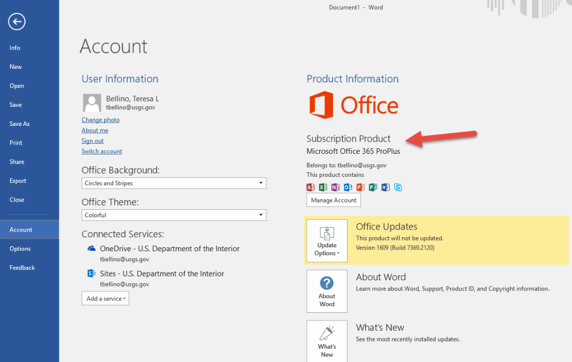This screenshot has height=362, width=572.
Task: Click the Outlook app icon
Action: (348, 187)
